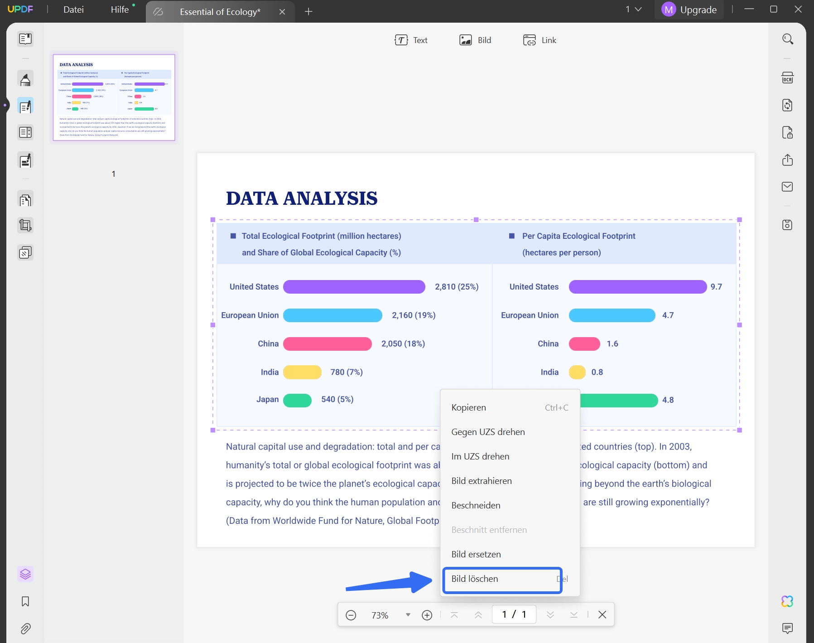
Task: Open the window count dropdown near Upgrade
Action: point(634,10)
